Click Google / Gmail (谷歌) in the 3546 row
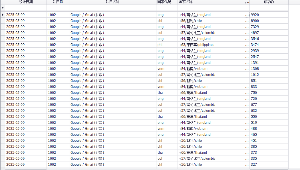The width and height of the screenshot is (300, 170). point(113,39)
